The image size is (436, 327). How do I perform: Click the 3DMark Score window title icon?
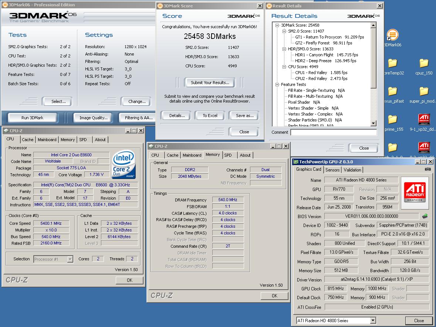[160, 6]
